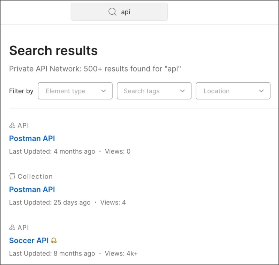
Task: Expand the chevron on the Search tags filter
Action: pyautogui.click(x=182, y=91)
